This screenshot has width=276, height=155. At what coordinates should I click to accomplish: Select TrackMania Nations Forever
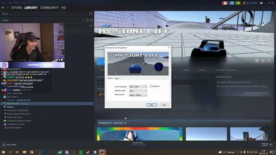[x=19, y=121]
